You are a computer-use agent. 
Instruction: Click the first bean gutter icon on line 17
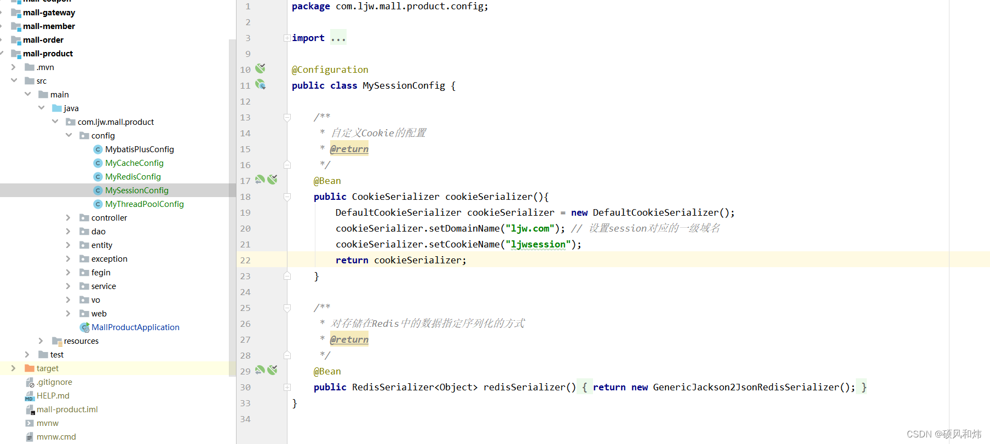click(260, 180)
